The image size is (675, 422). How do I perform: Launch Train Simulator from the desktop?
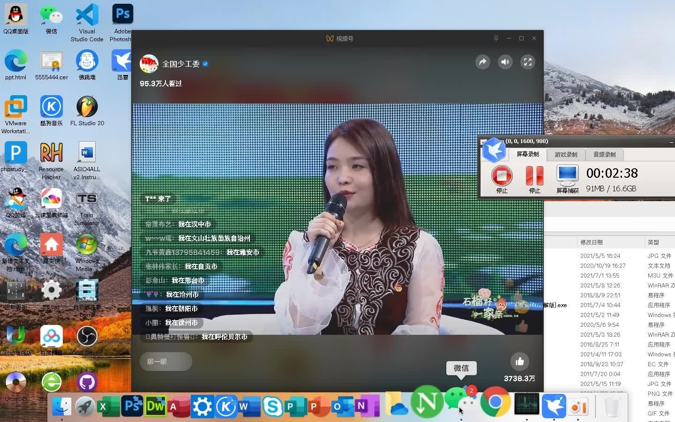click(87, 208)
